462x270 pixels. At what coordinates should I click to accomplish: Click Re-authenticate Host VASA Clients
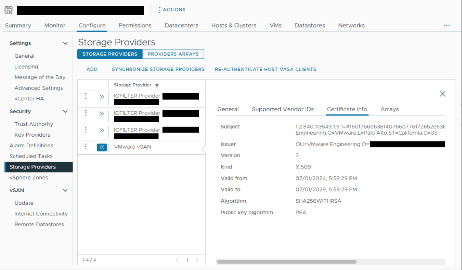pyautogui.click(x=265, y=69)
